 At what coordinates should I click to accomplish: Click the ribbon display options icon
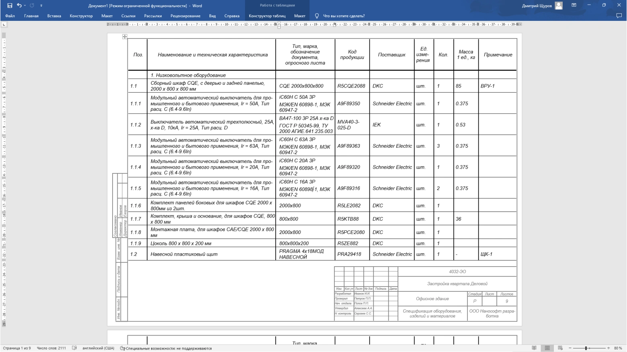574,5
